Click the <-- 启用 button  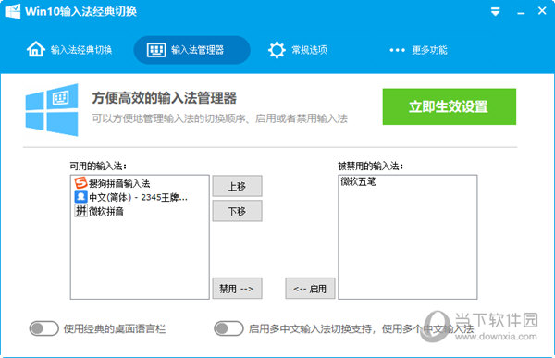pyautogui.click(x=310, y=289)
